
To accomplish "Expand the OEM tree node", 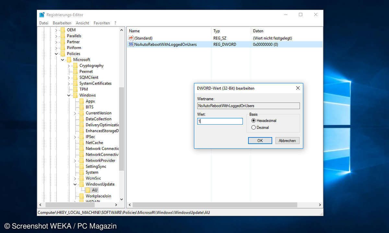I will click(56, 30).
